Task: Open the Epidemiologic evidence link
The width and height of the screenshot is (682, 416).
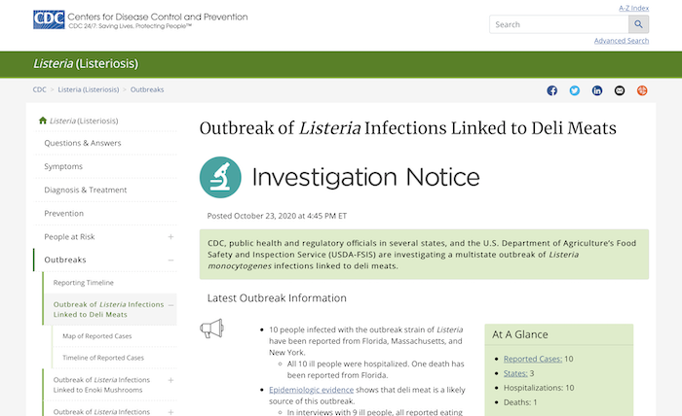Action: 312,390
